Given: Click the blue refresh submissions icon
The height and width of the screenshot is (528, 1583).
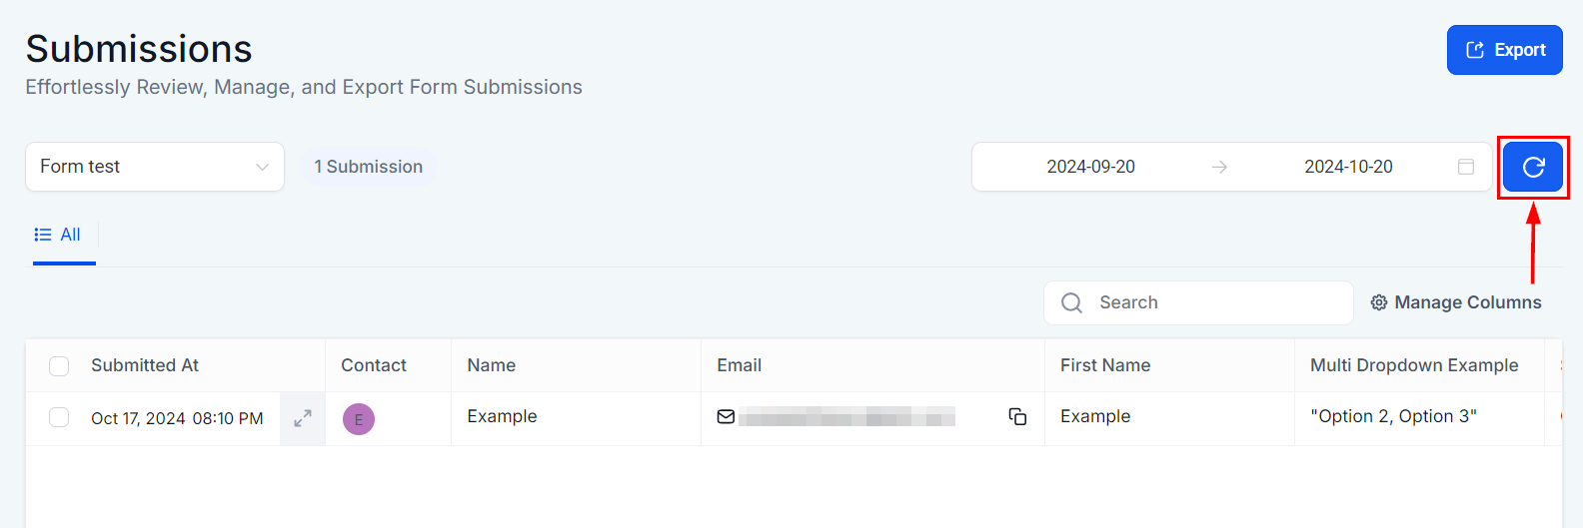Looking at the screenshot, I should (x=1533, y=167).
